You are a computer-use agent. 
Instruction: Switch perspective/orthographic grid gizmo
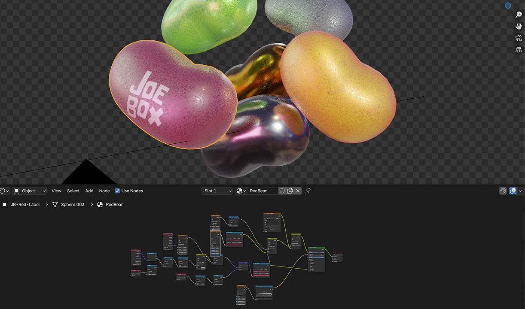519,50
